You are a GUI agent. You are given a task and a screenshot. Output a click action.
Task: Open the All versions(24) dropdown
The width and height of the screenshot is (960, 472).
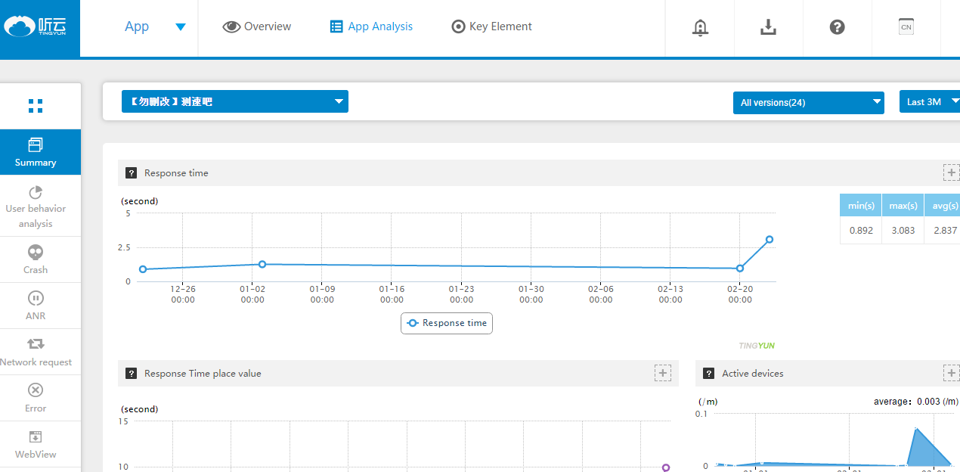tap(808, 102)
